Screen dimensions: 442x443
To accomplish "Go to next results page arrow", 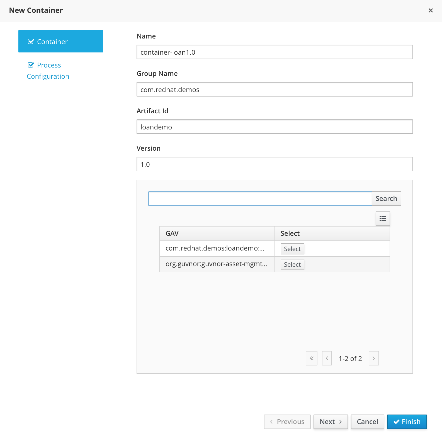I will point(374,358).
